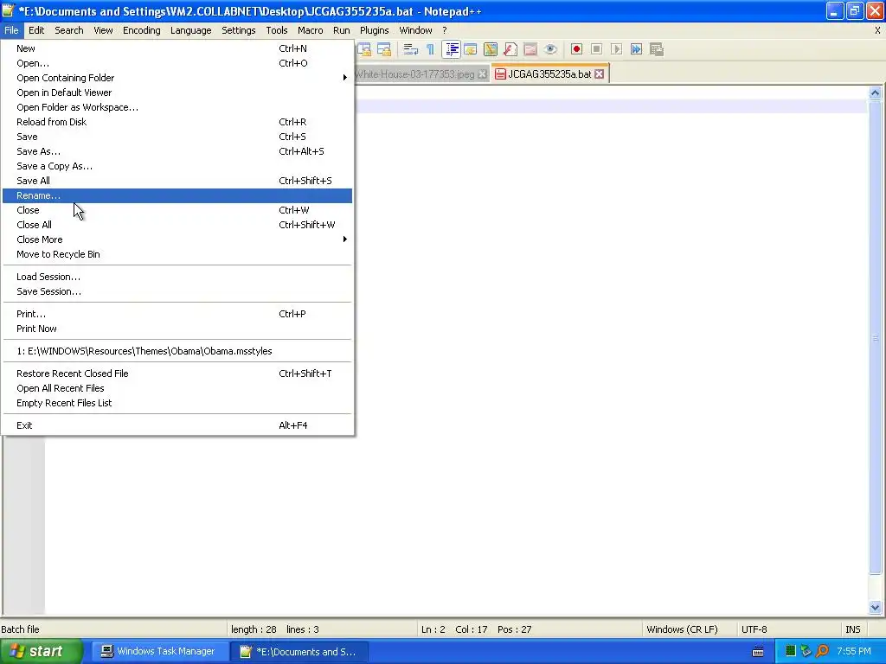Image resolution: width=886 pixels, height=664 pixels.
Task: Open the Plugins menu
Action: coord(374,30)
